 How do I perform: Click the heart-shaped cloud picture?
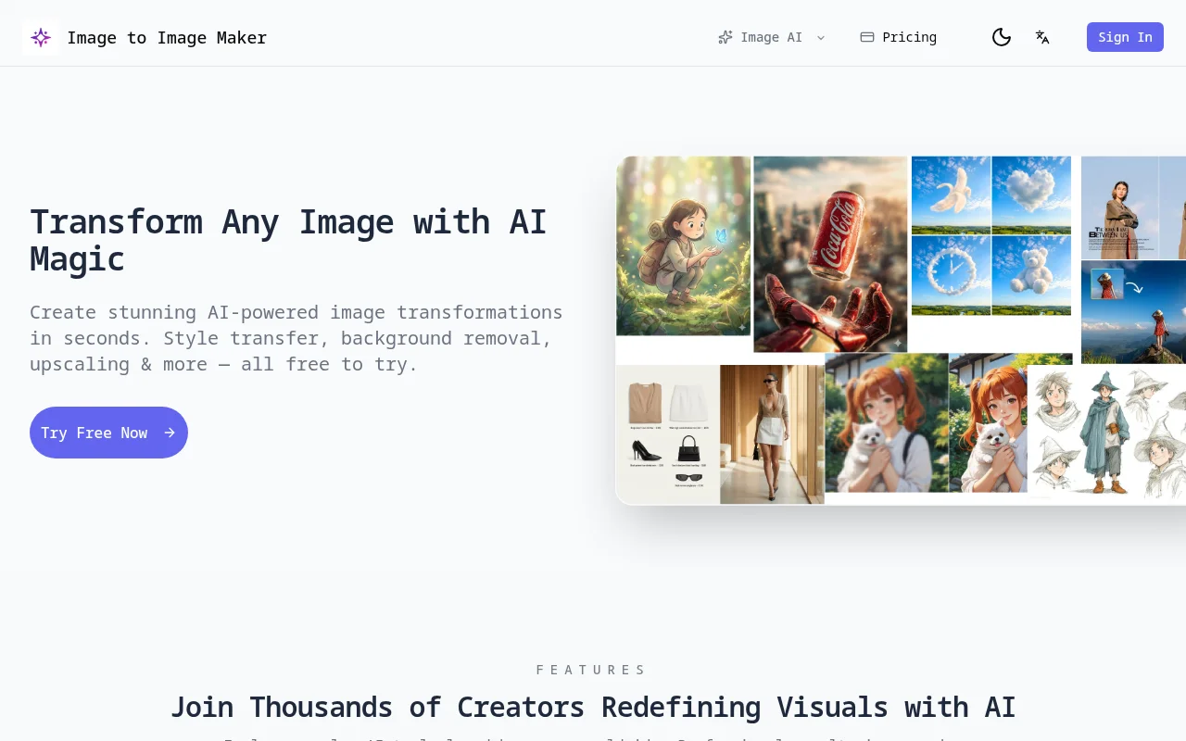coord(1031,195)
